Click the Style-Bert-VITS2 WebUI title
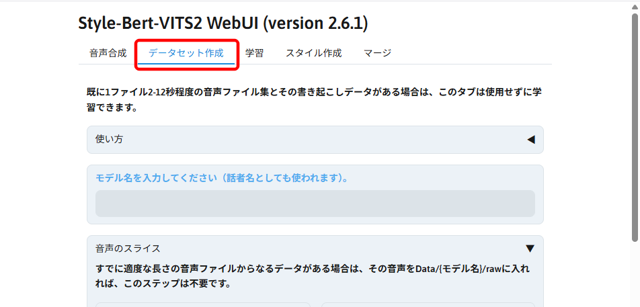This screenshot has height=307, width=640. [223, 24]
